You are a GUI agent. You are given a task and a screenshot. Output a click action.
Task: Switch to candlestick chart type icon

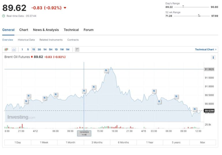click(x=6, y=50)
